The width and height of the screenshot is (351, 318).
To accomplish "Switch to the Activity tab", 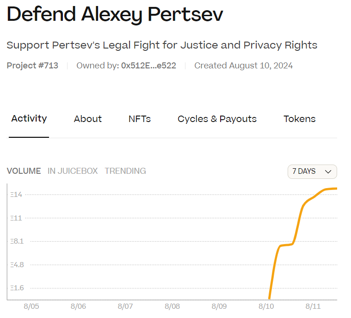I will [29, 119].
